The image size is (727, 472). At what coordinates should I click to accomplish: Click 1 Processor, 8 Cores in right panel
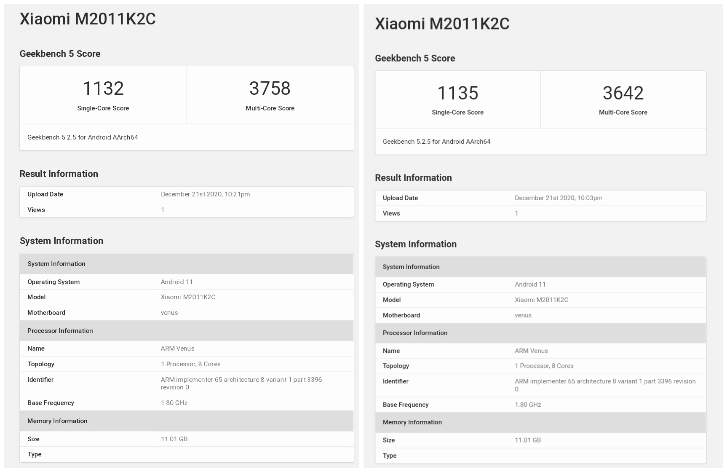point(544,366)
